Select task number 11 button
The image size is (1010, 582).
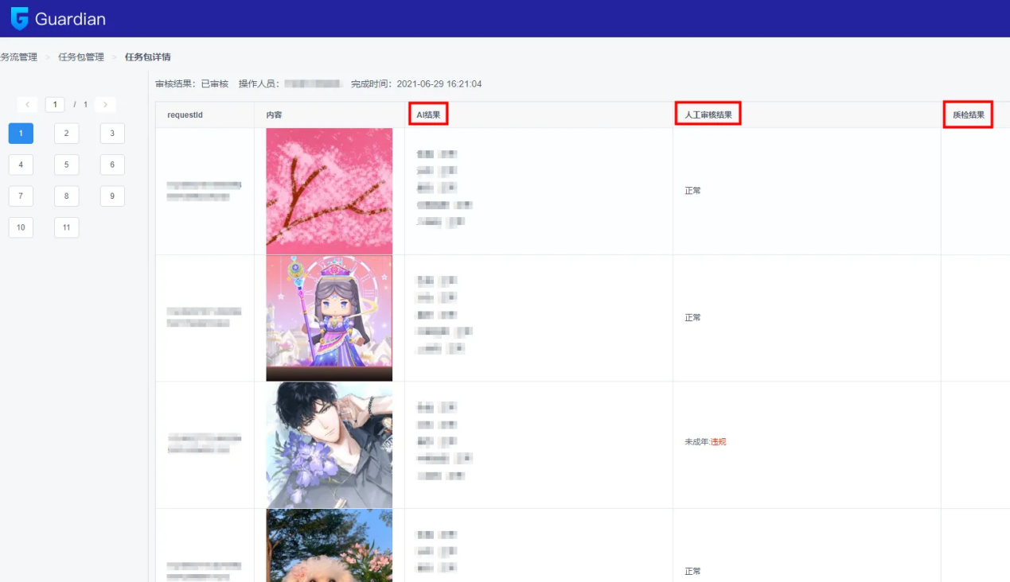click(67, 227)
